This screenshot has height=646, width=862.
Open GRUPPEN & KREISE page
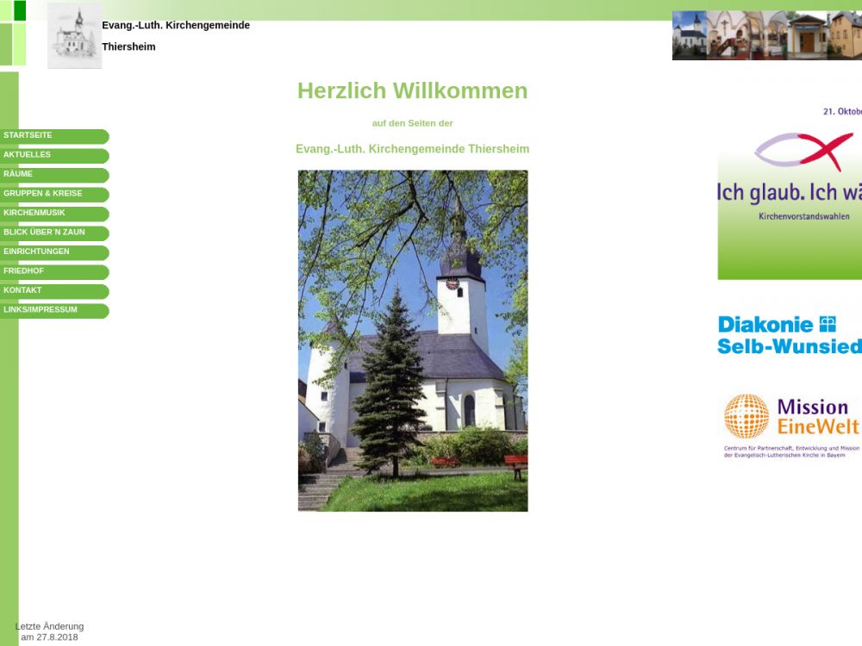[x=53, y=195]
